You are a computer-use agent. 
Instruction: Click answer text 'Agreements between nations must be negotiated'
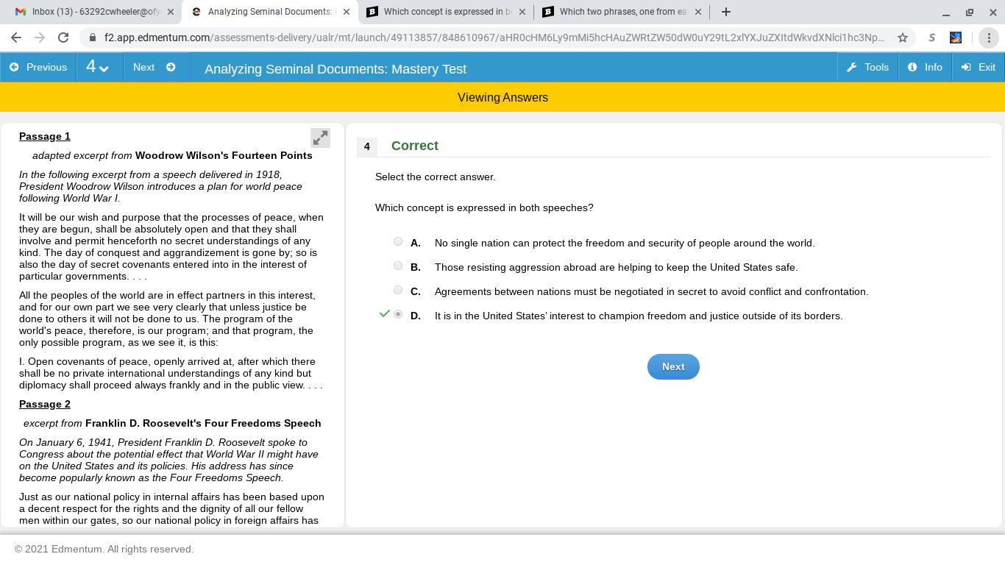coord(652,291)
